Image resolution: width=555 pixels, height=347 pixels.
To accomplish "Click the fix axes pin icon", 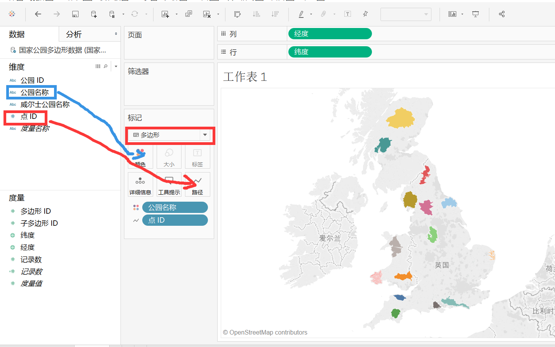I will click(x=365, y=14).
